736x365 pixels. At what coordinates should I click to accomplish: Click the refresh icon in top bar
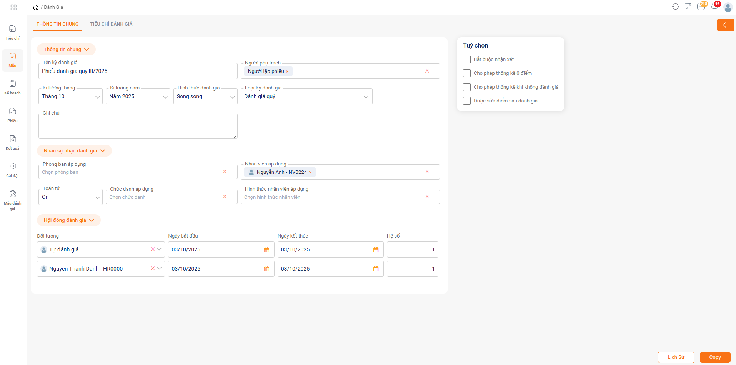(x=675, y=7)
